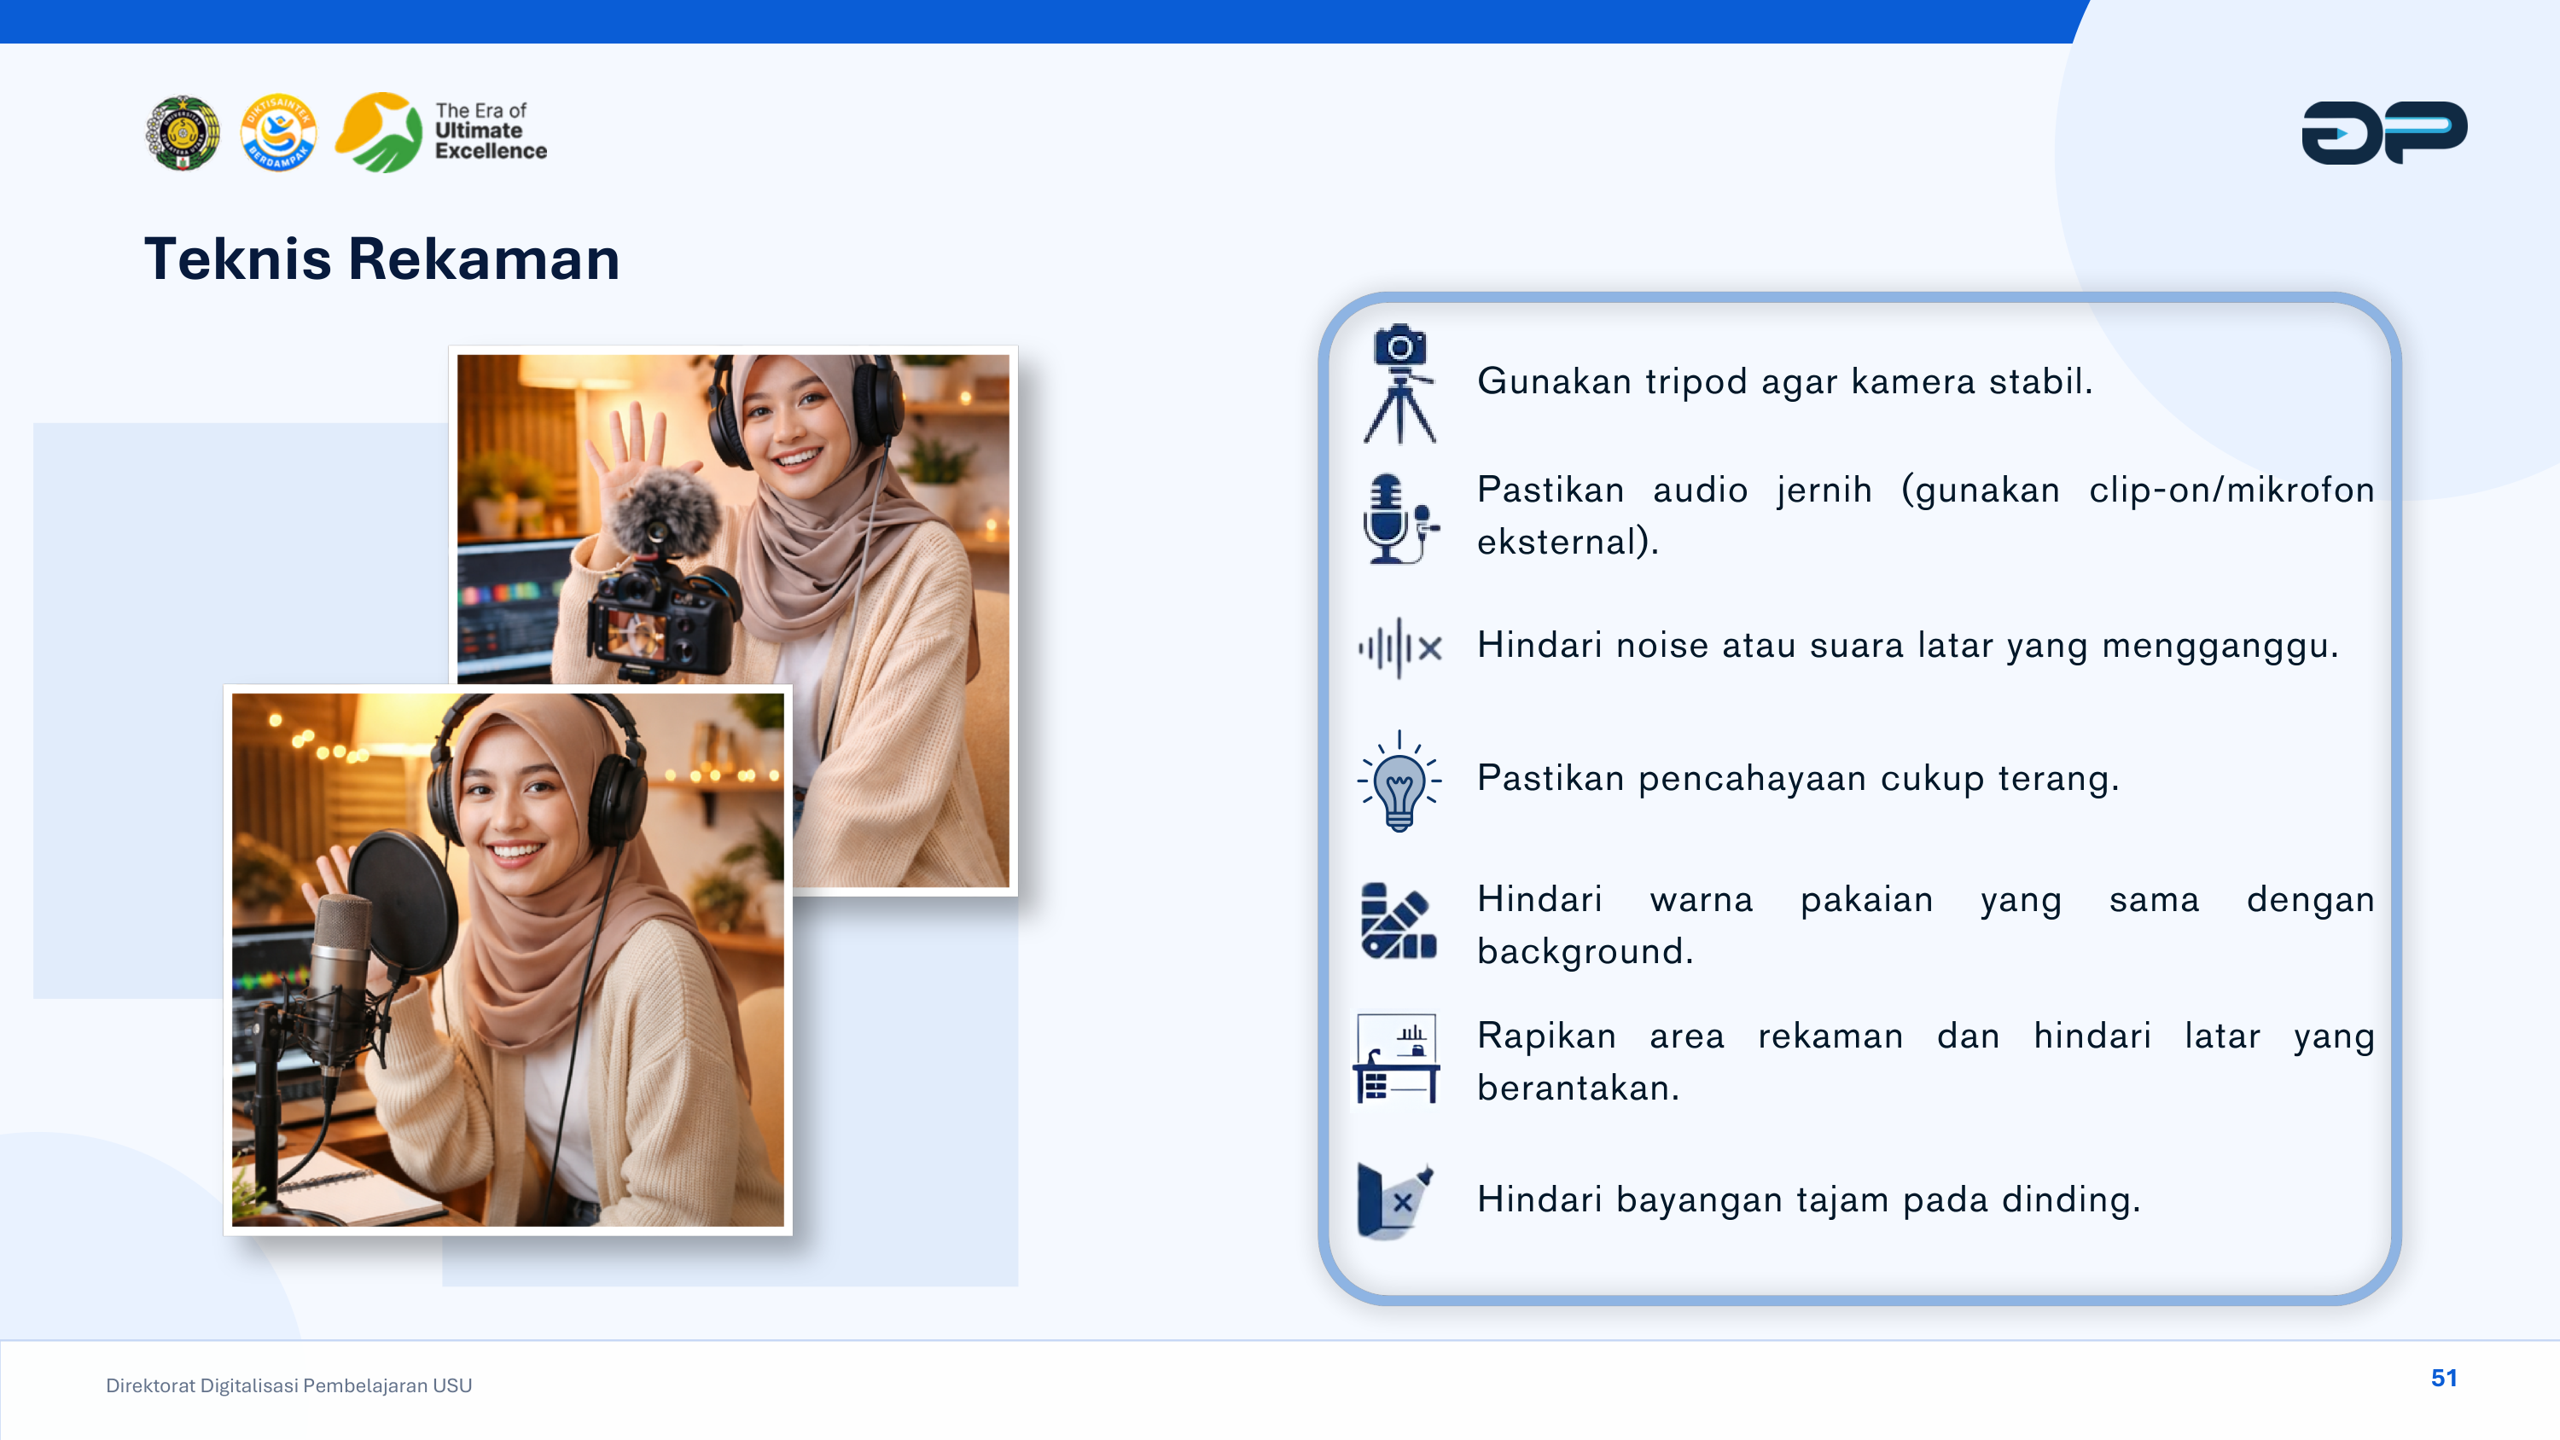The width and height of the screenshot is (2560, 1440).
Task: Click text 'Pastikan audio jernih' bullet
Action: pyautogui.click(x=1925, y=516)
